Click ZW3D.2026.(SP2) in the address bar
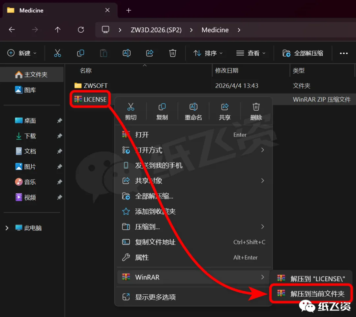 [x=156, y=30]
